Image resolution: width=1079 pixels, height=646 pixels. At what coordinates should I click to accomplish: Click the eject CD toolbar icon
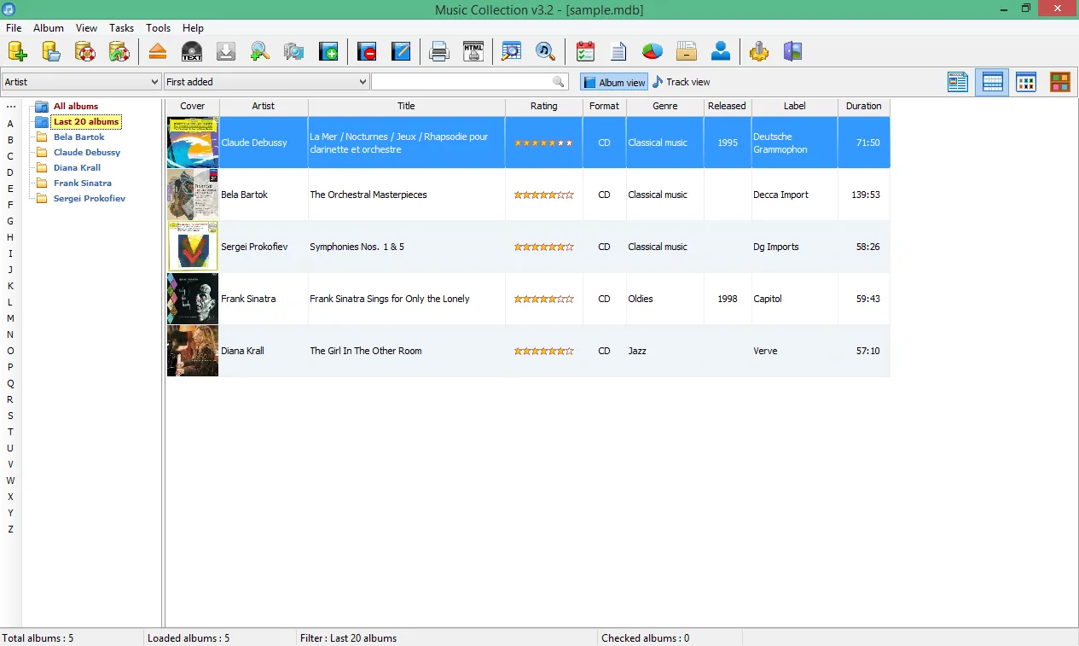click(158, 51)
